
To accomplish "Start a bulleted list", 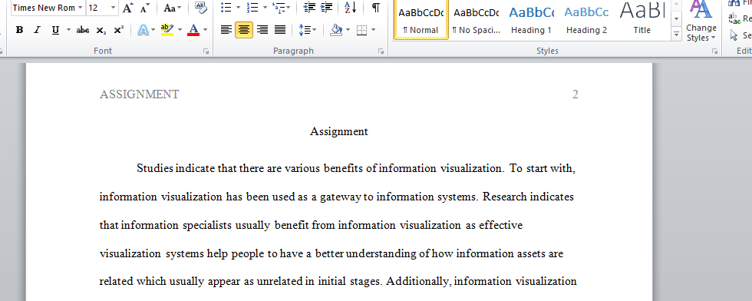I will click(226, 8).
